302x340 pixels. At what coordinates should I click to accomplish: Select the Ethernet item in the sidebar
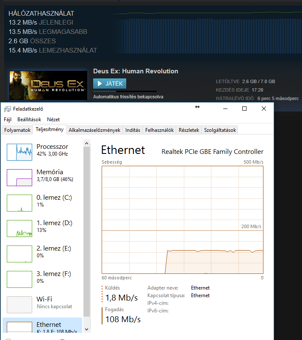42,325
